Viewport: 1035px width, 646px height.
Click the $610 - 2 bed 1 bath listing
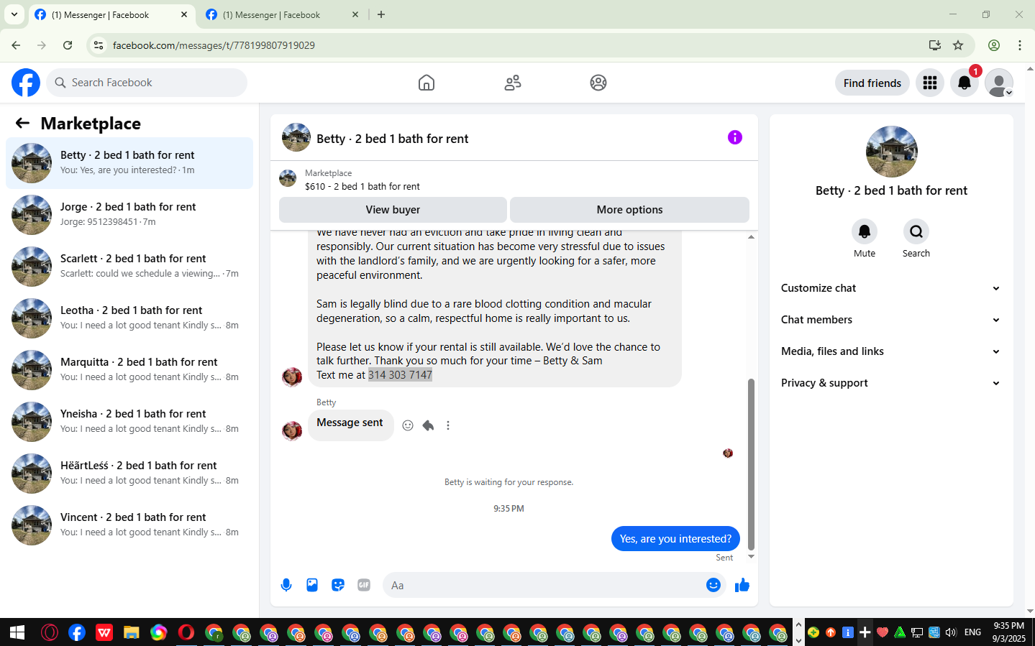363,186
